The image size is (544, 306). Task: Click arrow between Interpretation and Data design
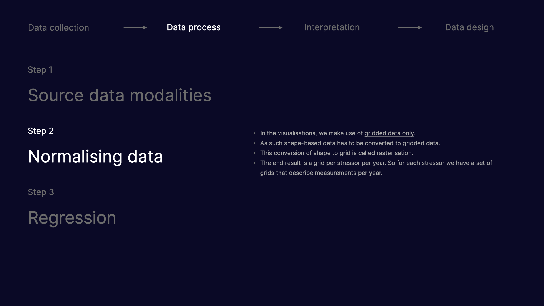[410, 27]
